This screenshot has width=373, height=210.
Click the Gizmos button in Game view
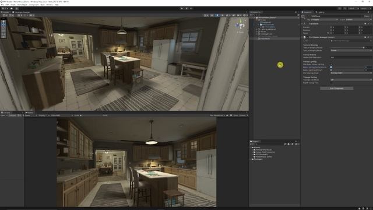243,116
